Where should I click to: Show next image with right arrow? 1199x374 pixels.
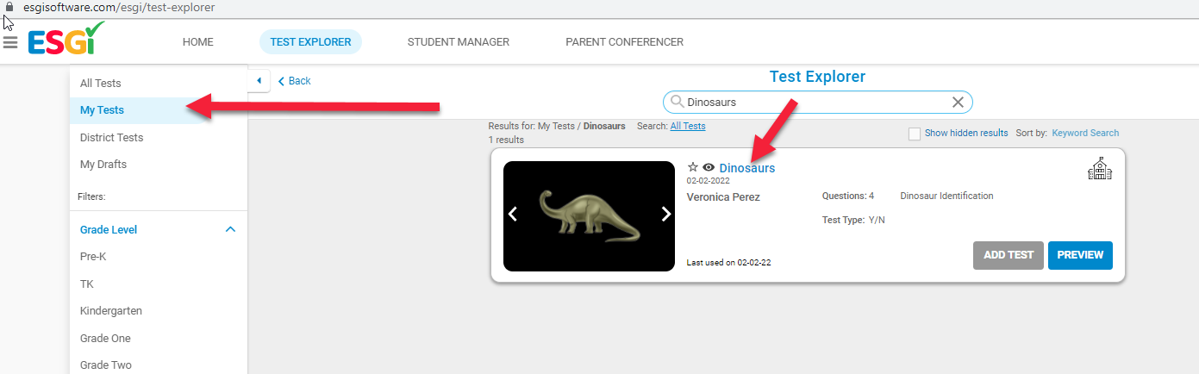click(665, 214)
